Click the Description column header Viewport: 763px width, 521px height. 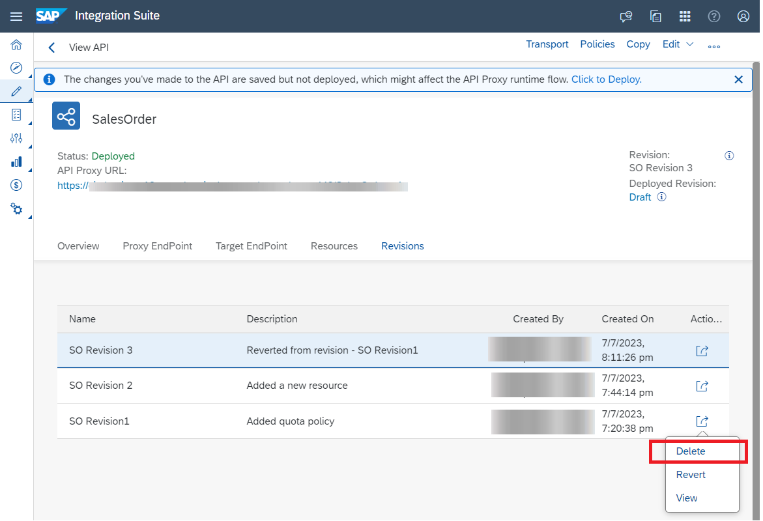[272, 319]
